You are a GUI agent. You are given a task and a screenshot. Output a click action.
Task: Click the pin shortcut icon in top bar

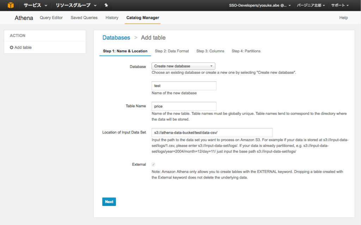point(106,5)
